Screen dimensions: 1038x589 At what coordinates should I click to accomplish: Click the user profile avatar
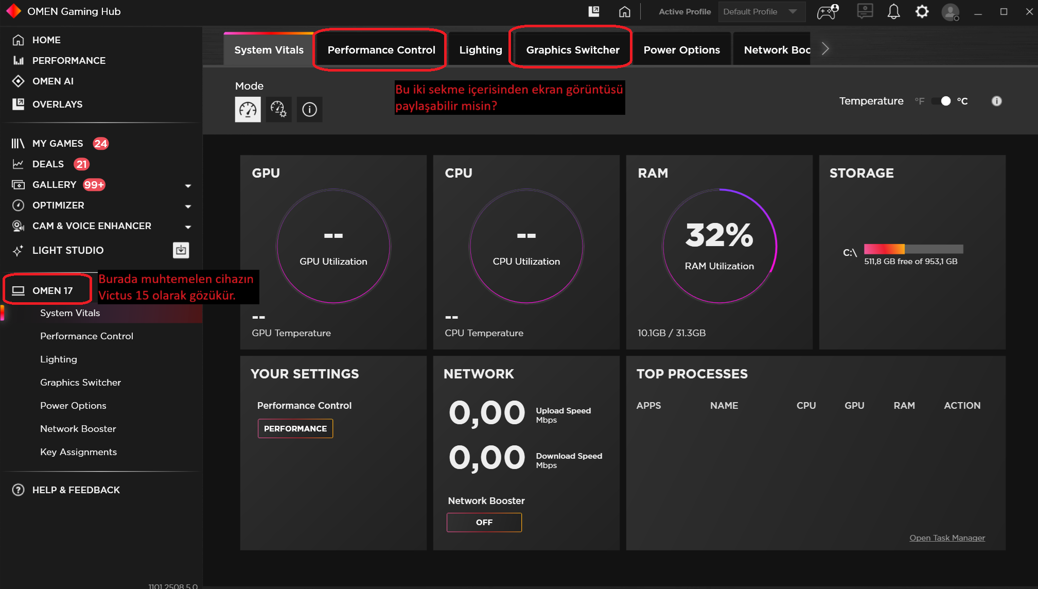(951, 12)
